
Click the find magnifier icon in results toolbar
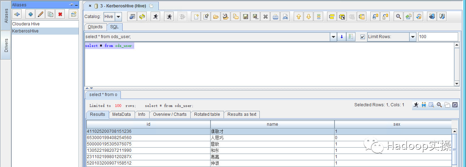tap(439, 105)
